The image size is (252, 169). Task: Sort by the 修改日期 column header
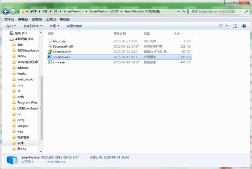[120, 34]
